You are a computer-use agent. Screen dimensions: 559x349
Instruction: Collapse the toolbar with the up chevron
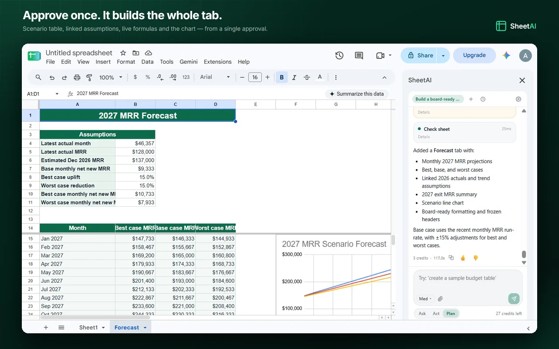click(384, 77)
